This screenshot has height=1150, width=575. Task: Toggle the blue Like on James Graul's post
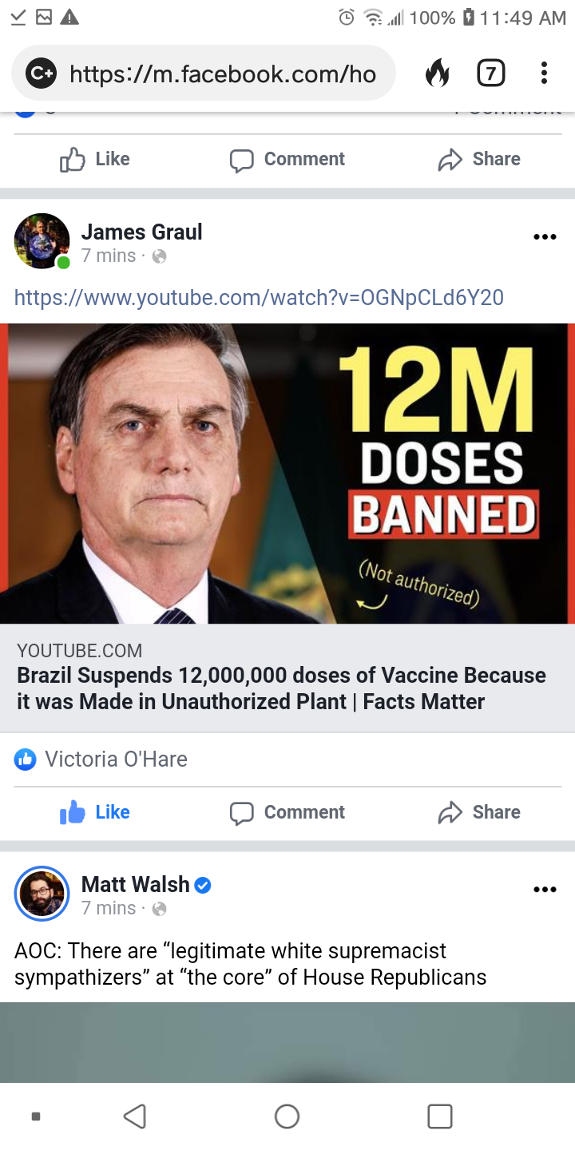[95, 812]
